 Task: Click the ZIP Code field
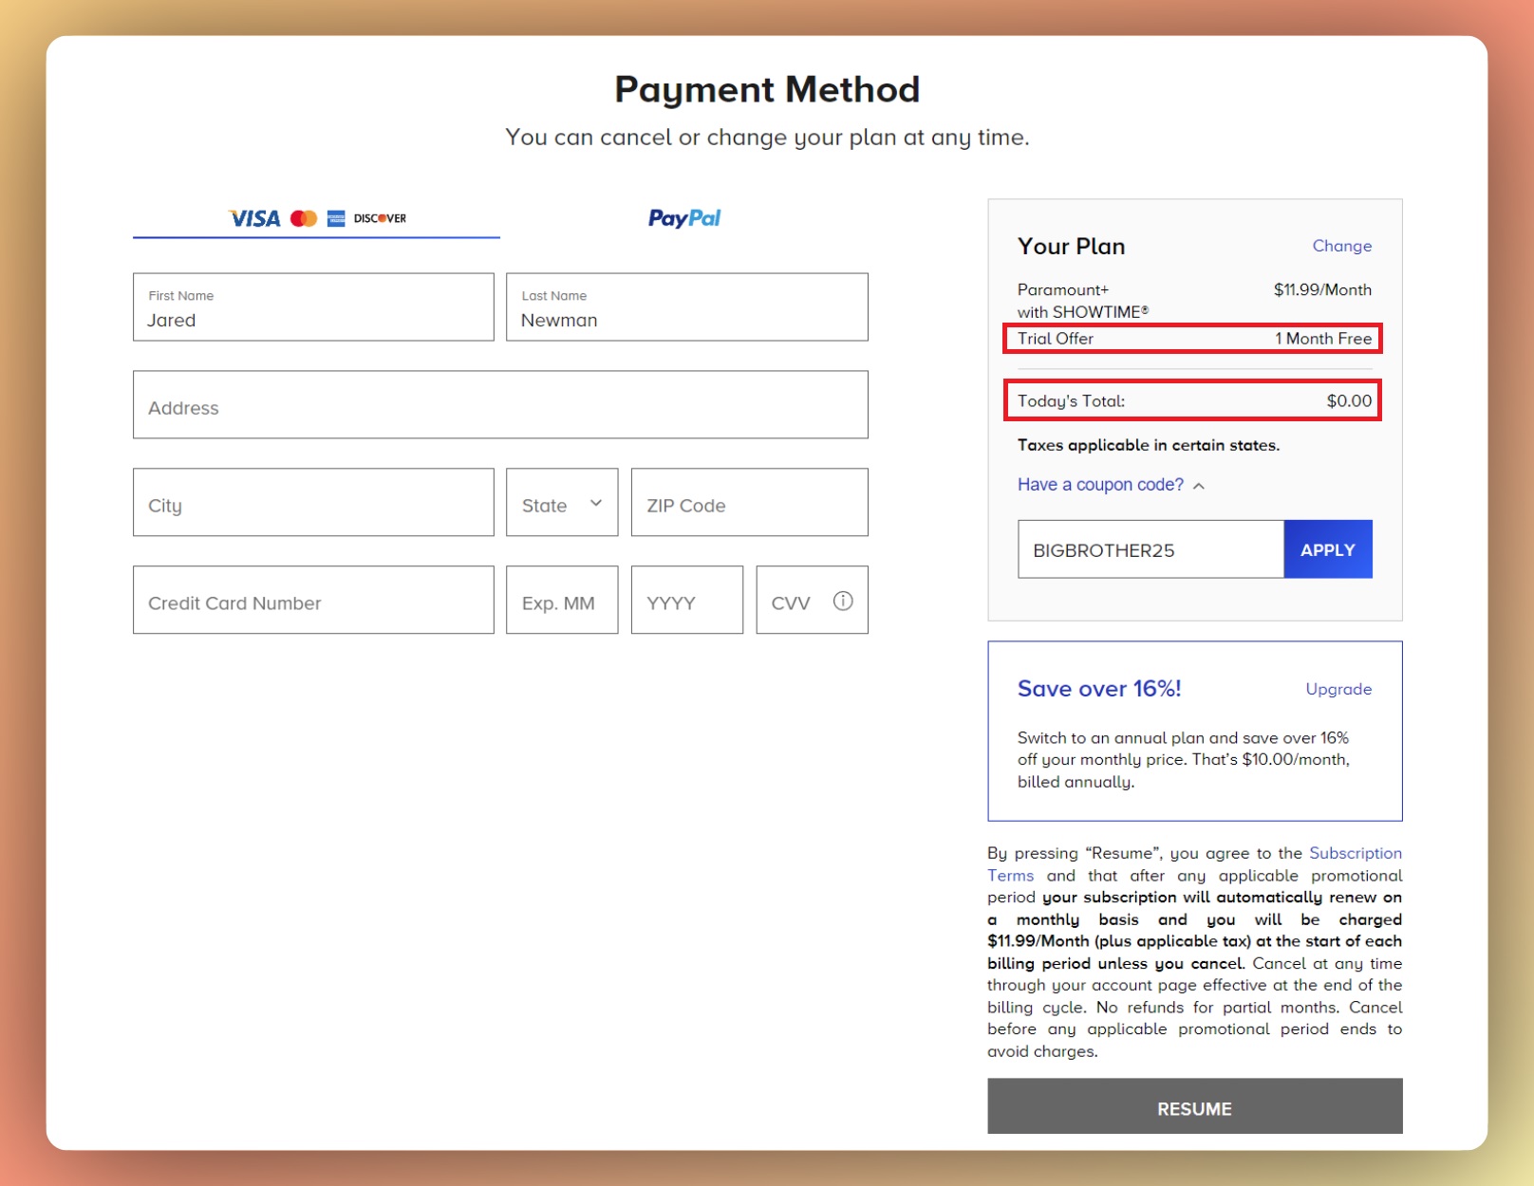pos(749,503)
